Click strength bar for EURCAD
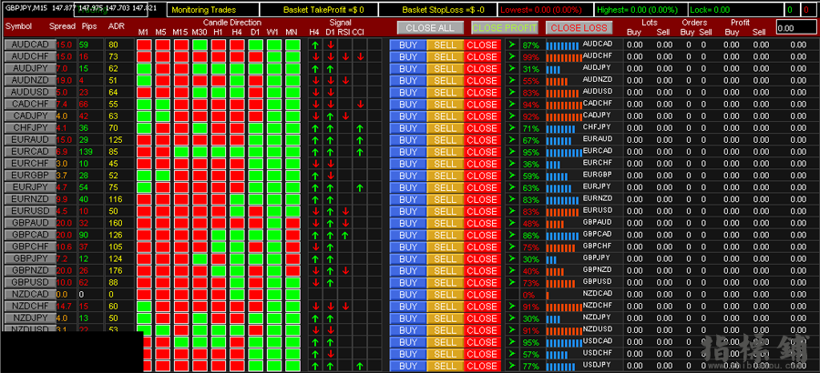820x373 pixels. click(x=564, y=153)
